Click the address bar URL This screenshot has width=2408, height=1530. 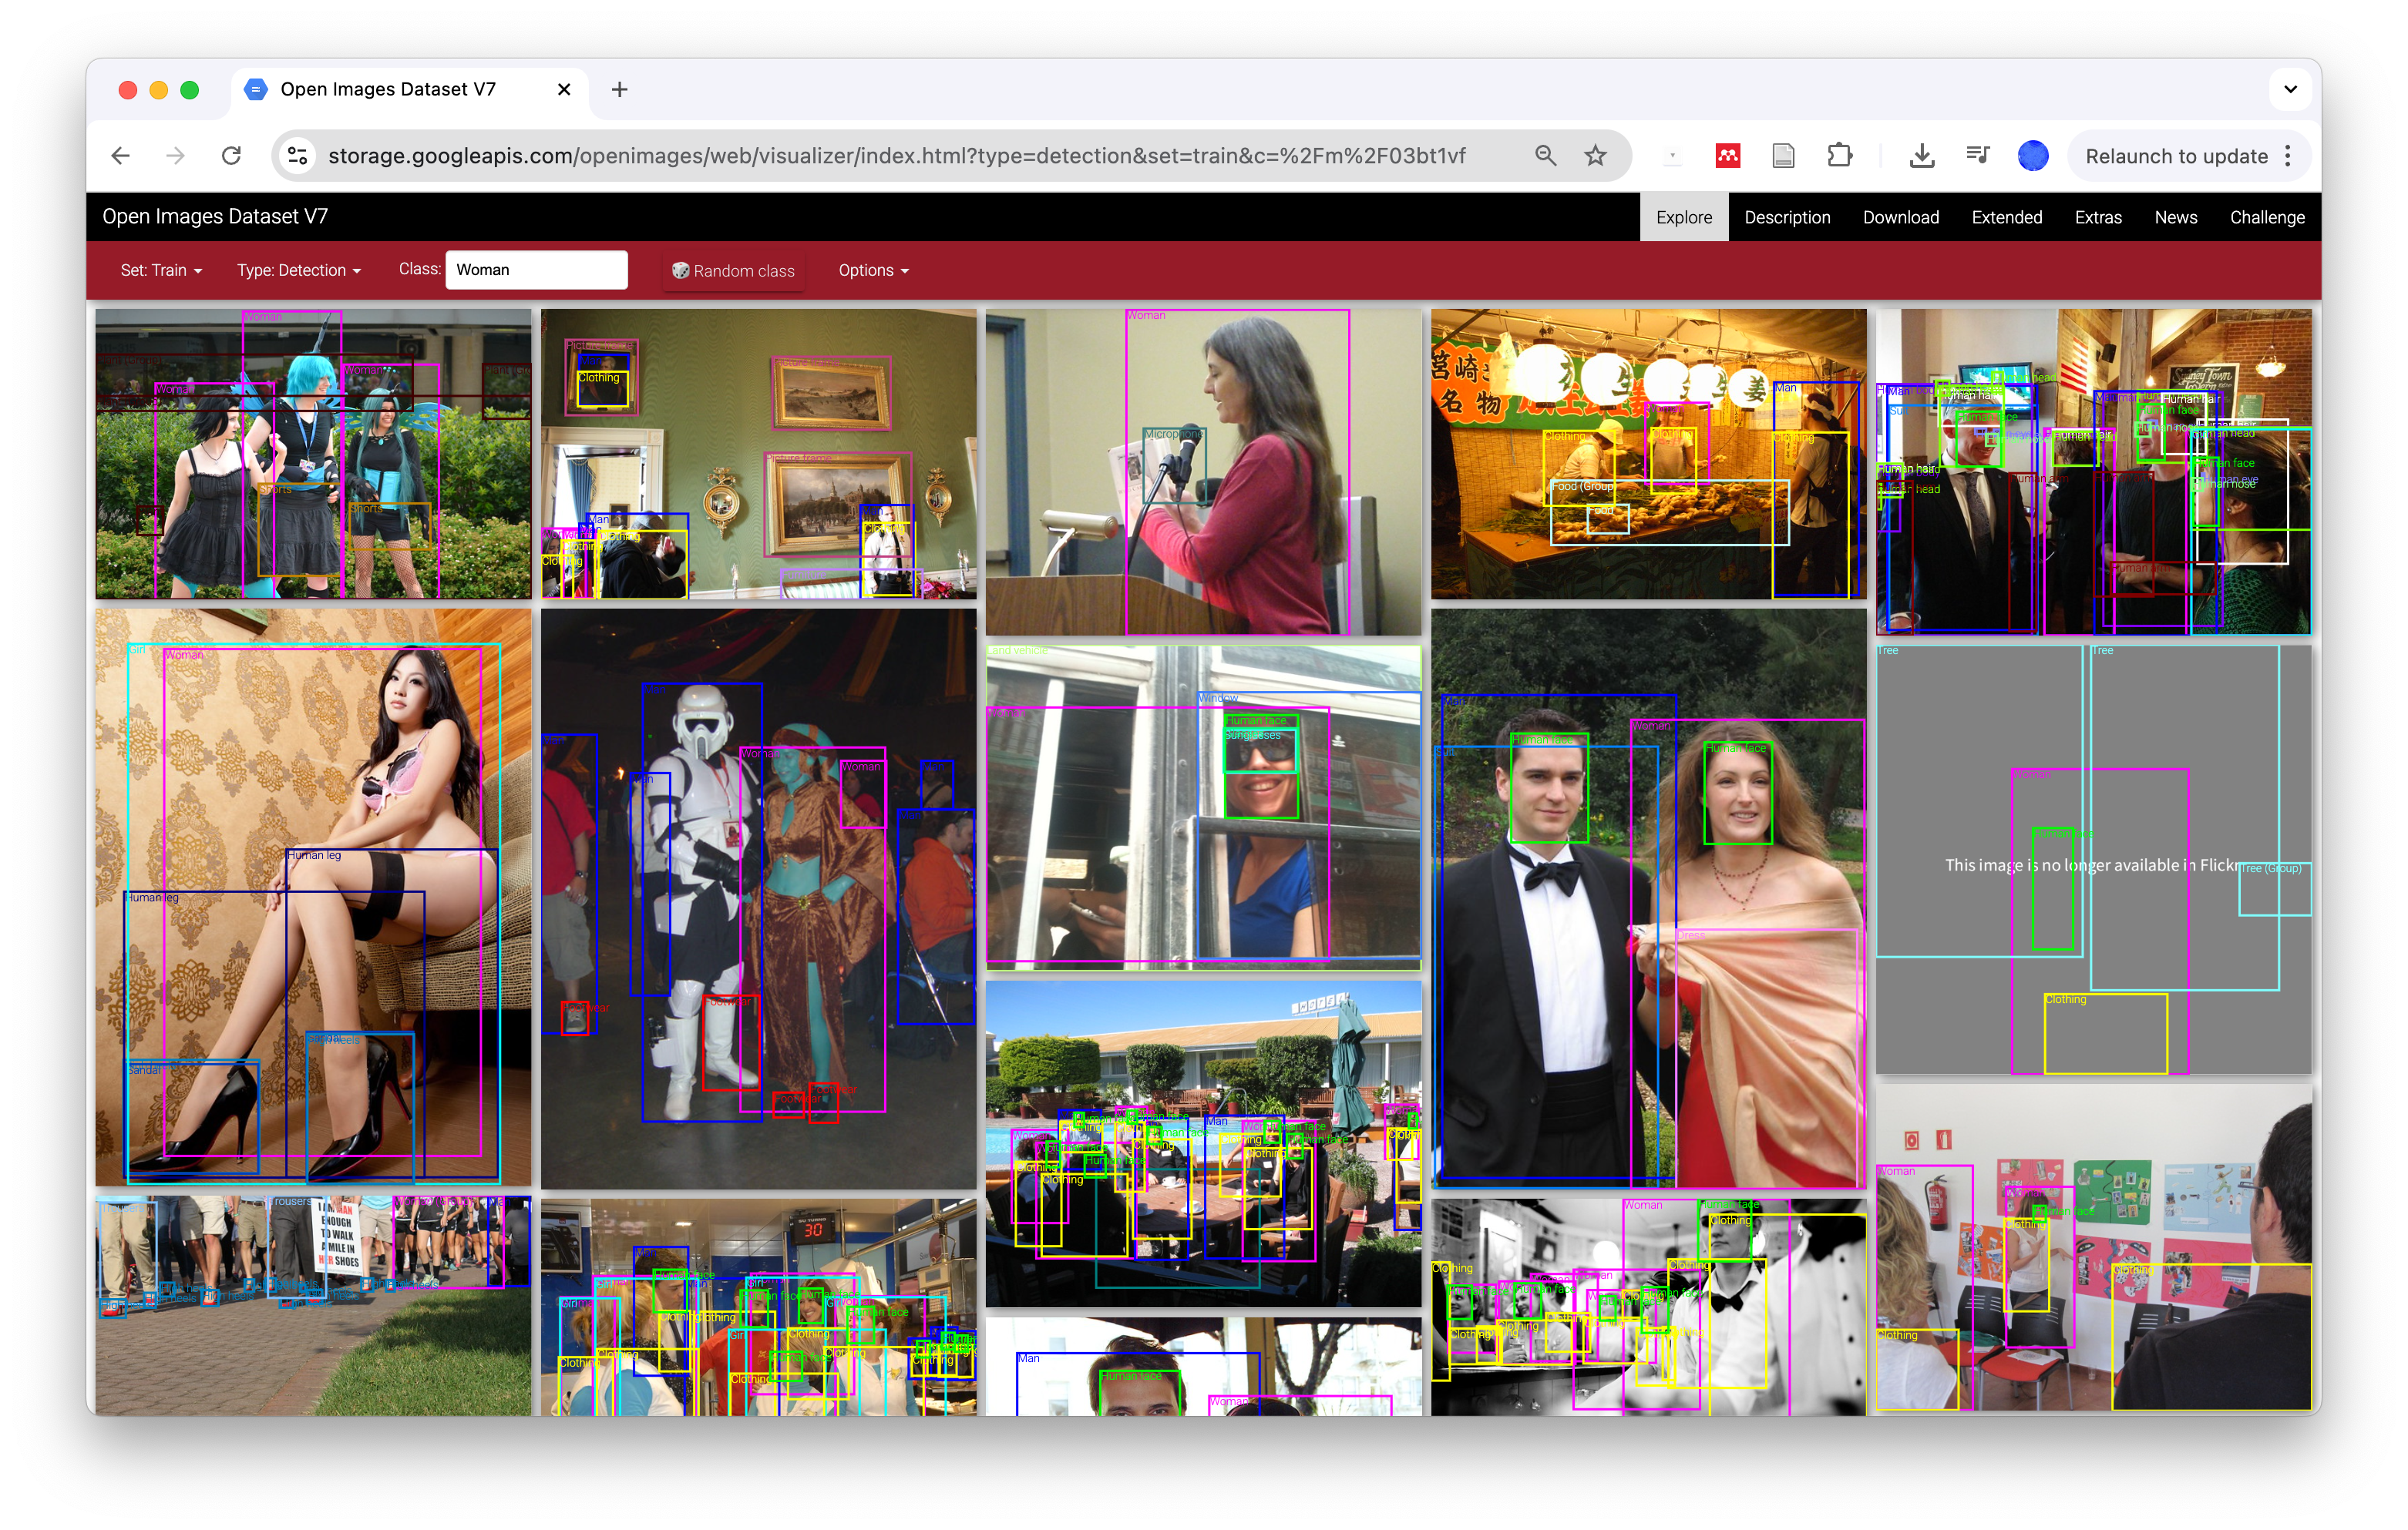pyautogui.click(x=896, y=156)
